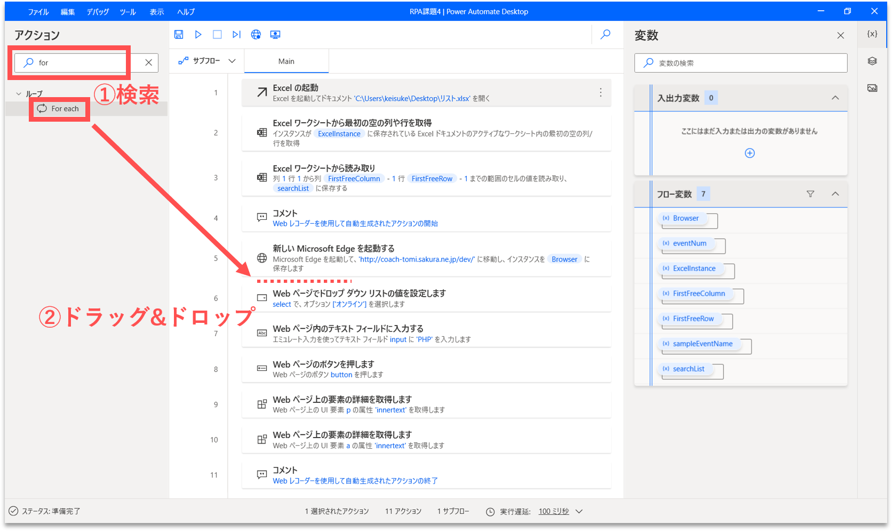
Task: Click the Run next action icon
Action: [236, 35]
